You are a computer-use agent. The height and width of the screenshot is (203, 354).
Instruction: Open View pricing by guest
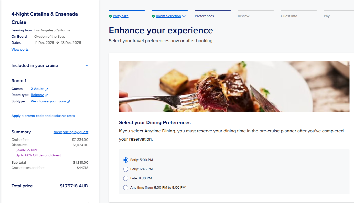[71, 132]
